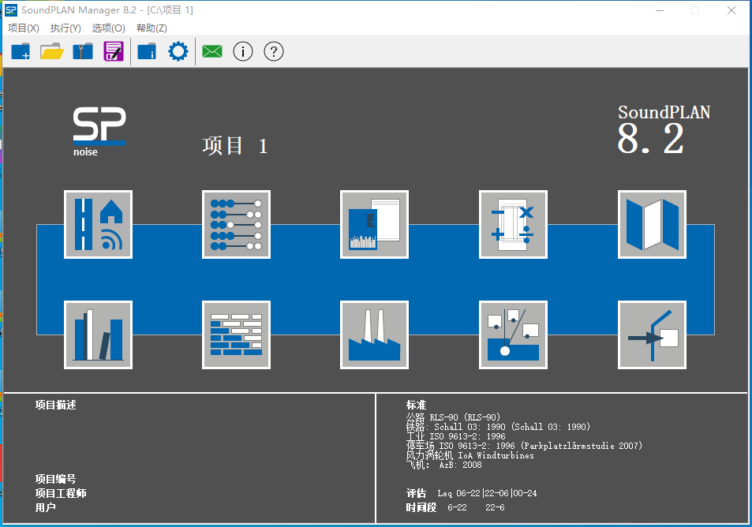Launch the Calculation module with the abacus icon

236,224
